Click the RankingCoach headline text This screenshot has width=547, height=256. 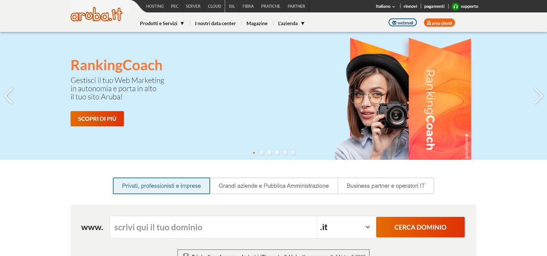116,65
